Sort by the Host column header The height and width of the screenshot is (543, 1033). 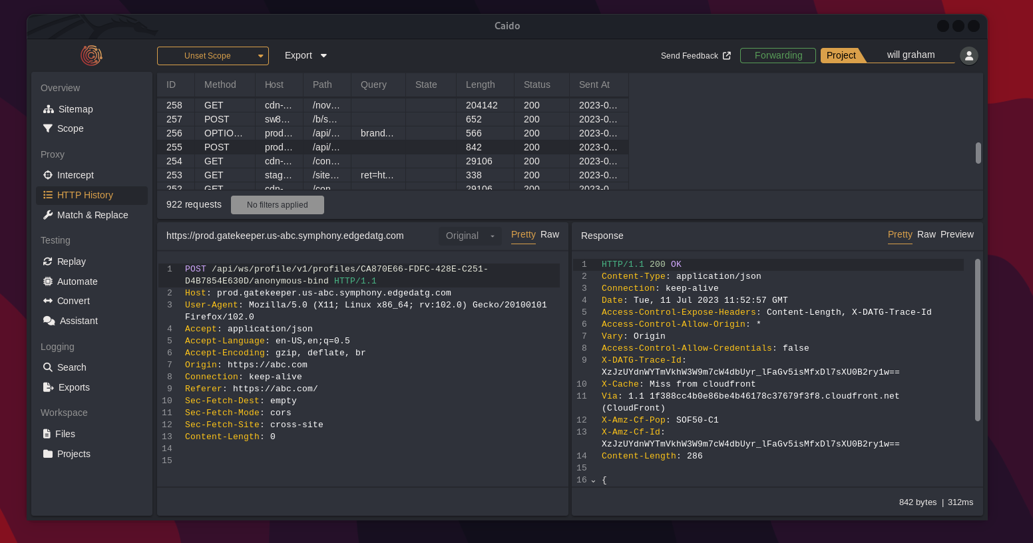pos(279,85)
